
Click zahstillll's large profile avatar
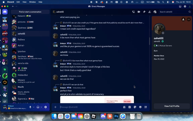tap(159, 29)
